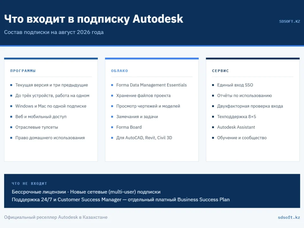Open the sdsoft.kz footer link
Image resolution: width=304 pixels, height=228 pixels.
(x=289, y=218)
